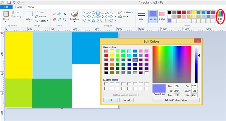Click the Green value field
Screen dimensions: 226x121
click(x=194, y=91)
